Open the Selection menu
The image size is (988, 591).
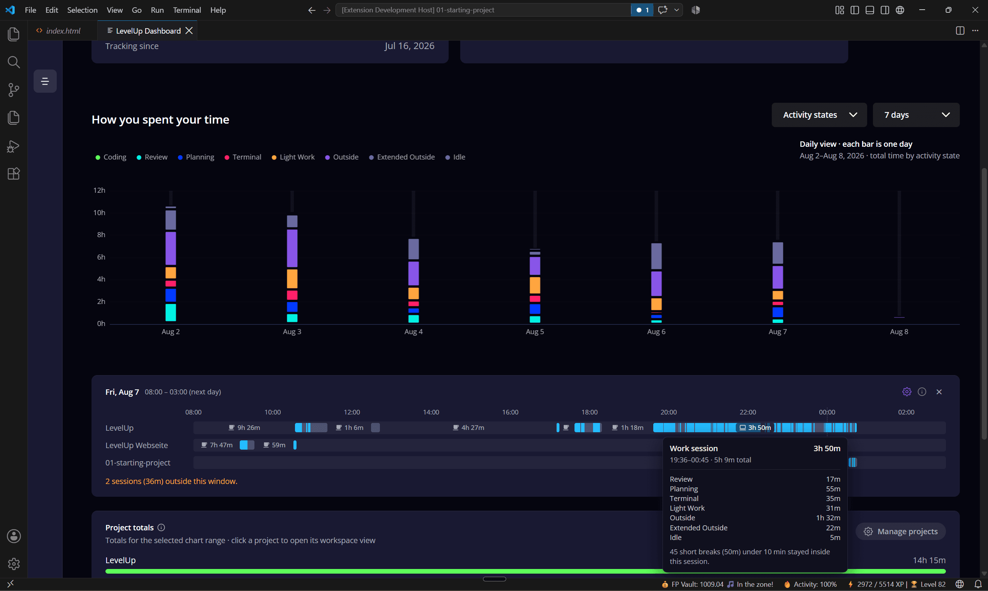pyautogui.click(x=82, y=10)
